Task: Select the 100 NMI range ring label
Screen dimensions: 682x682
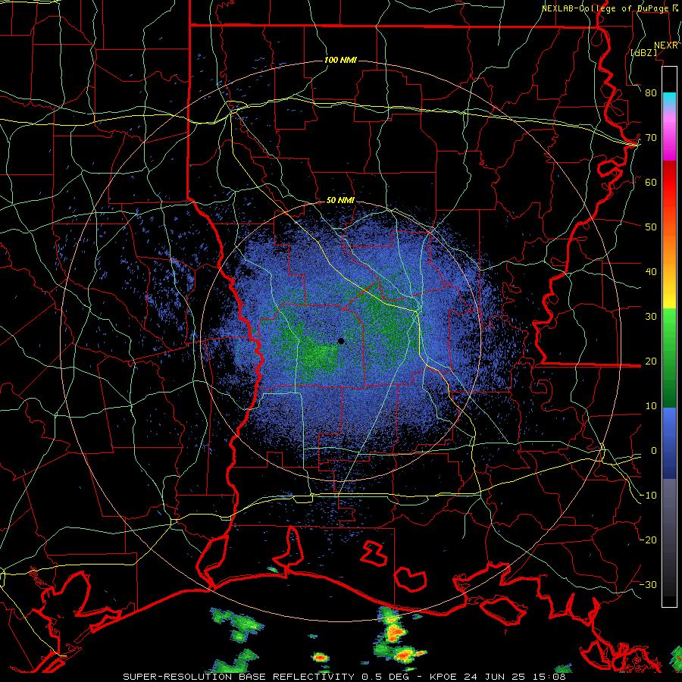Action: click(340, 60)
